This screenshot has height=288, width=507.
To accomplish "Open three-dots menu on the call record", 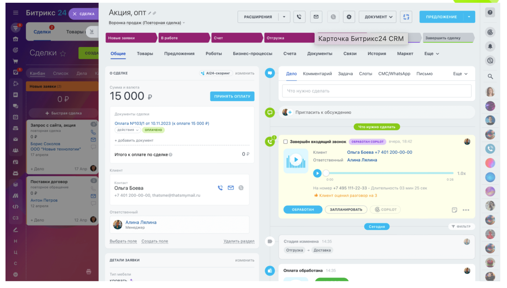I will (466, 210).
